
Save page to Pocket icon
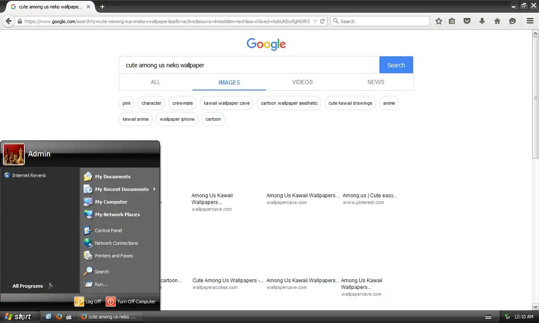click(467, 21)
